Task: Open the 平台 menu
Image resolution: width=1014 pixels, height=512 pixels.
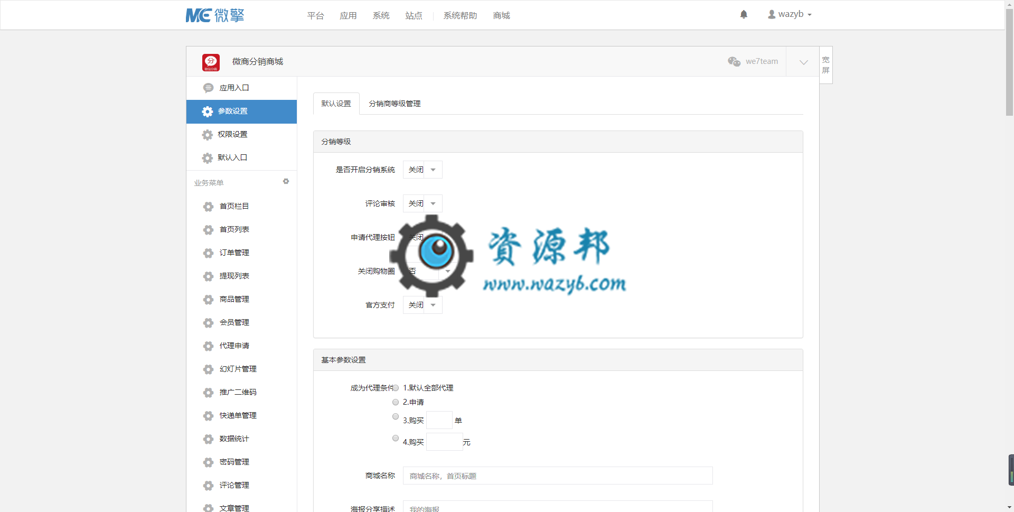Action: pyautogui.click(x=315, y=16)
